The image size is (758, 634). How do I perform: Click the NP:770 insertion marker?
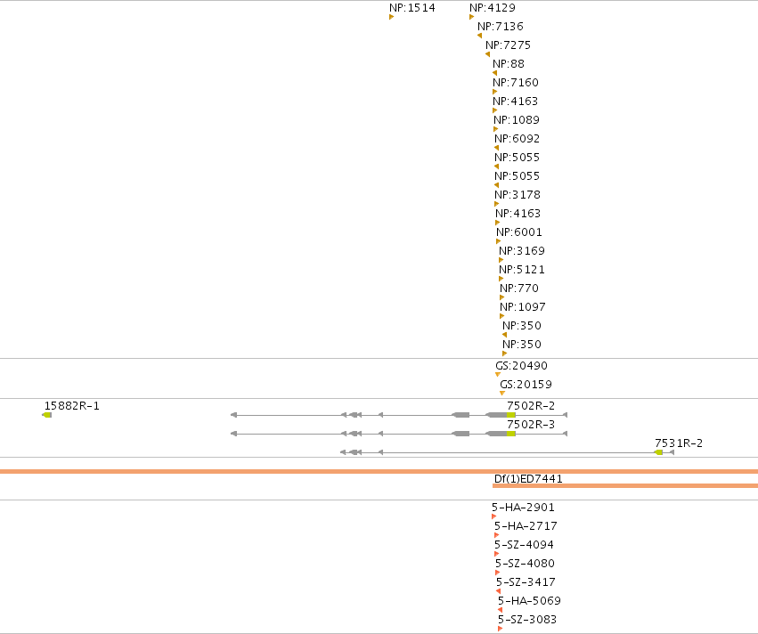tap(501, 297)
